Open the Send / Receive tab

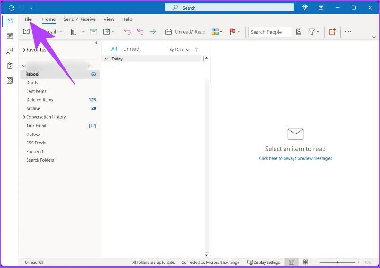tap(79, 19)
